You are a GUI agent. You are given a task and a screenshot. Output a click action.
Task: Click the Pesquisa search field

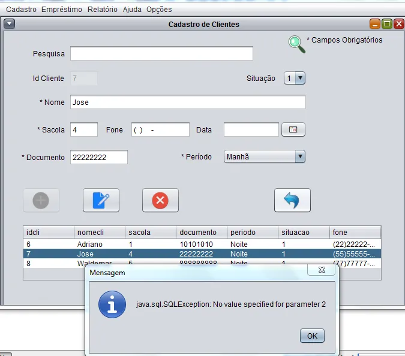point(161,54)
